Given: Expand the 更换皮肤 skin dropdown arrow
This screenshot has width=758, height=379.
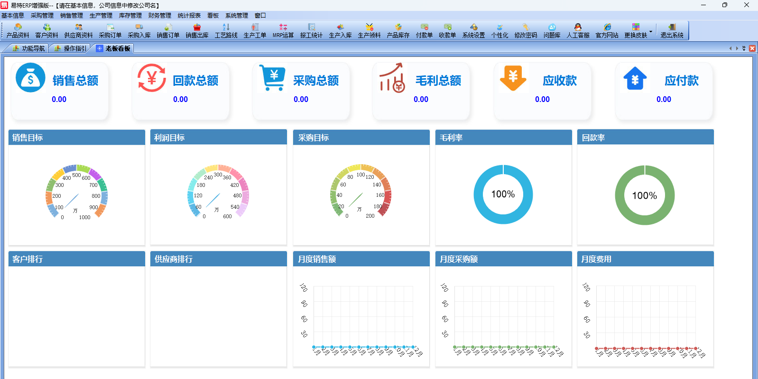Looking at the screenshot, I should [x=651, y=31].
